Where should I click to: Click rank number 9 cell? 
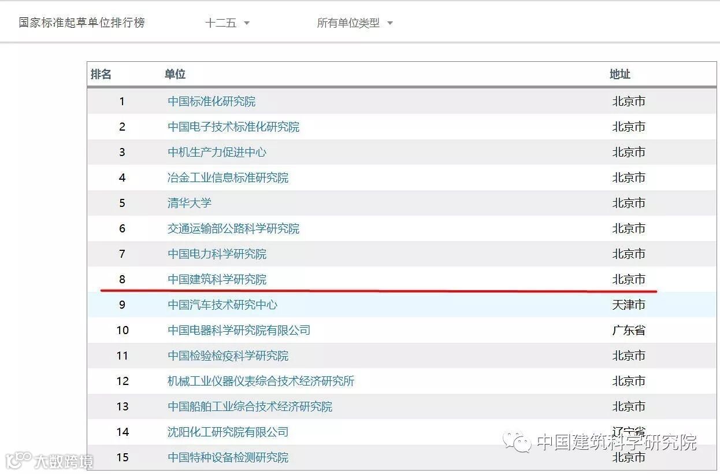pos(122,305)
